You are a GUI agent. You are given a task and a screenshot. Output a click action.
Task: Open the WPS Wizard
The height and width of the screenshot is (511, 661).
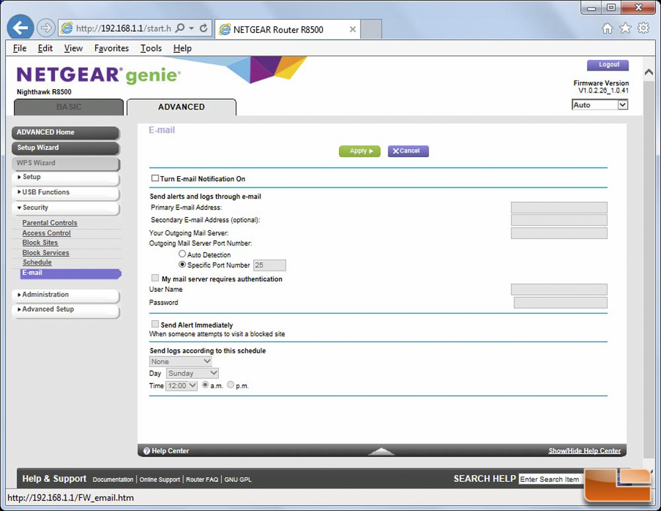click(65, 163)
